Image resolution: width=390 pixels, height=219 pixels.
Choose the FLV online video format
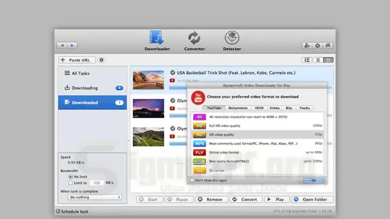click(x=199, y=152)
